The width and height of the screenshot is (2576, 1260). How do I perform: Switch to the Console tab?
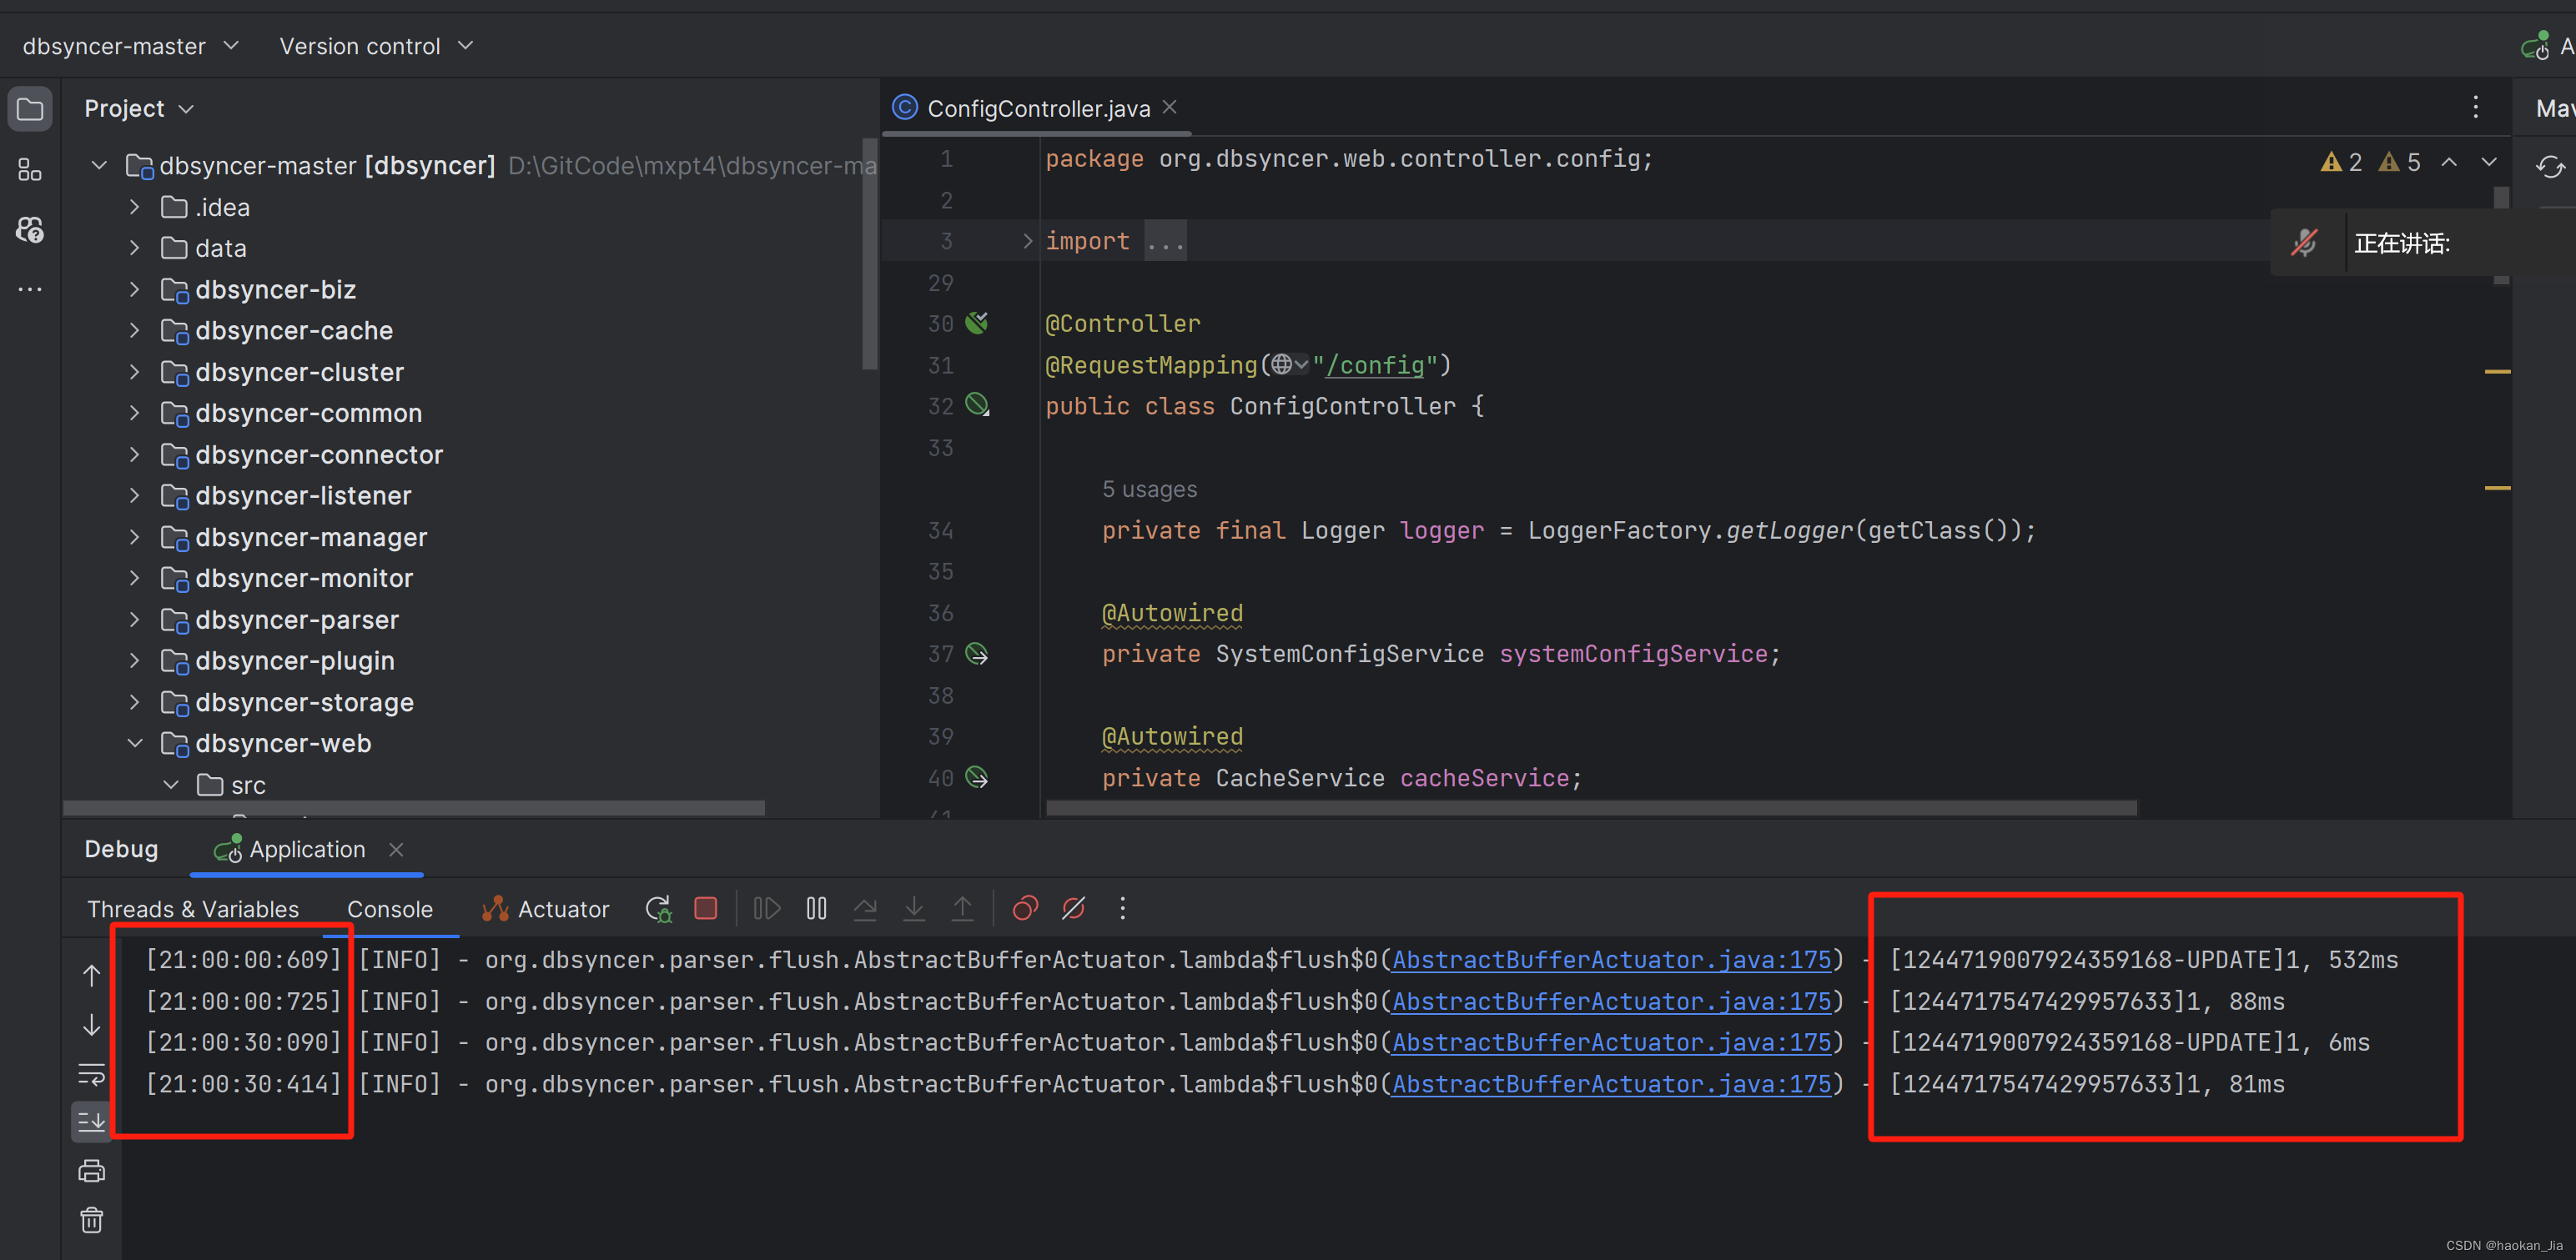tap(391, 908)
